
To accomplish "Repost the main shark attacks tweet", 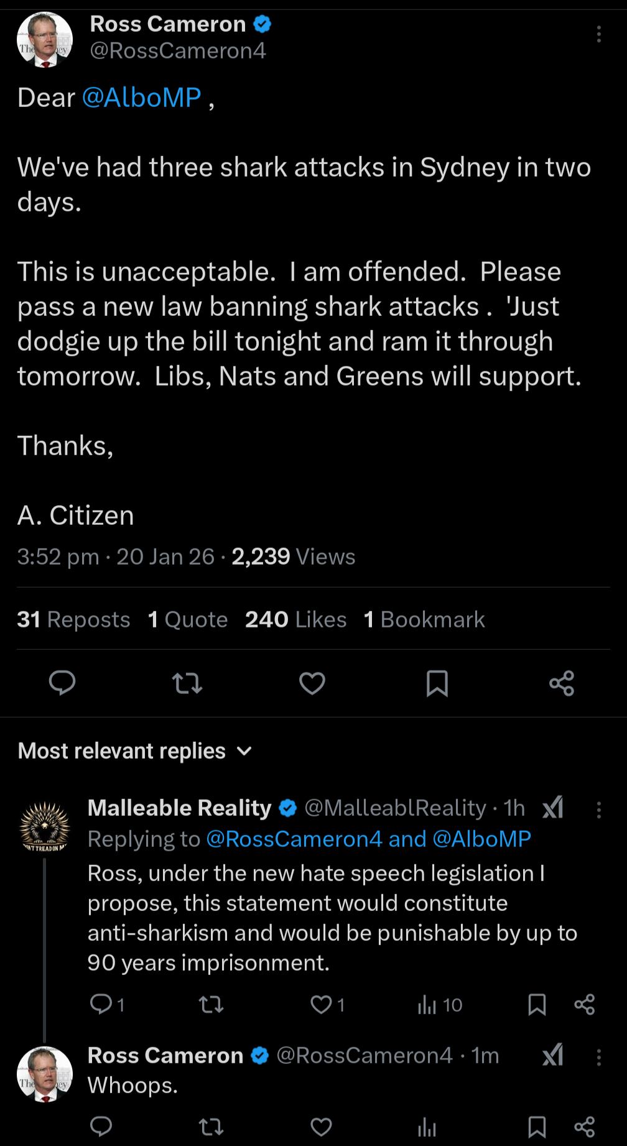I will pyautogui.click(x=187, y=683).
